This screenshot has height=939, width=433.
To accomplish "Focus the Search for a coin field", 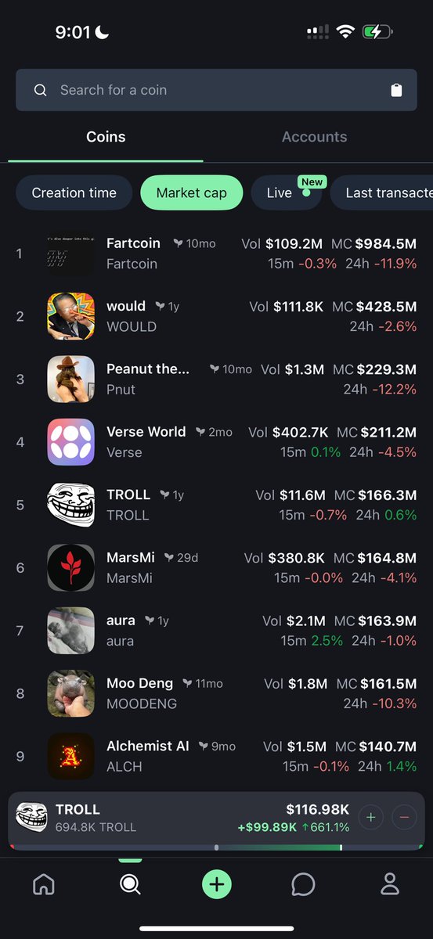I will click(216, 90).
